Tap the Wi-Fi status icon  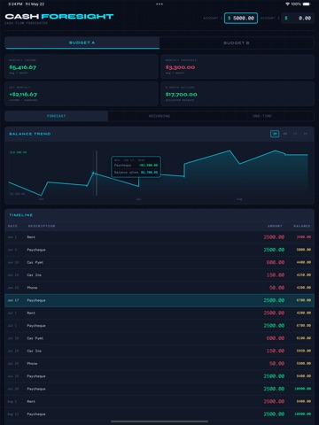coord(287,4)
